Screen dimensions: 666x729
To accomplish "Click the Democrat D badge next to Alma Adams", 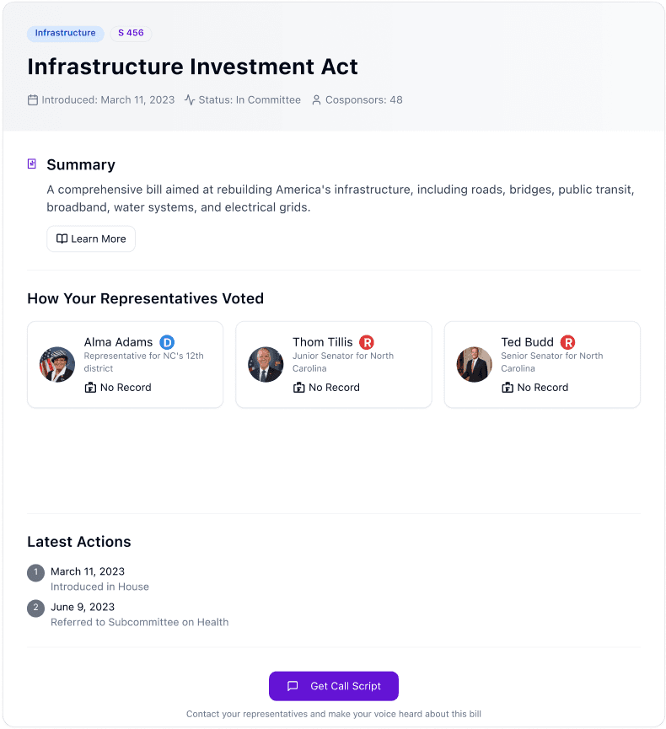I will click(x=167, y=343).
